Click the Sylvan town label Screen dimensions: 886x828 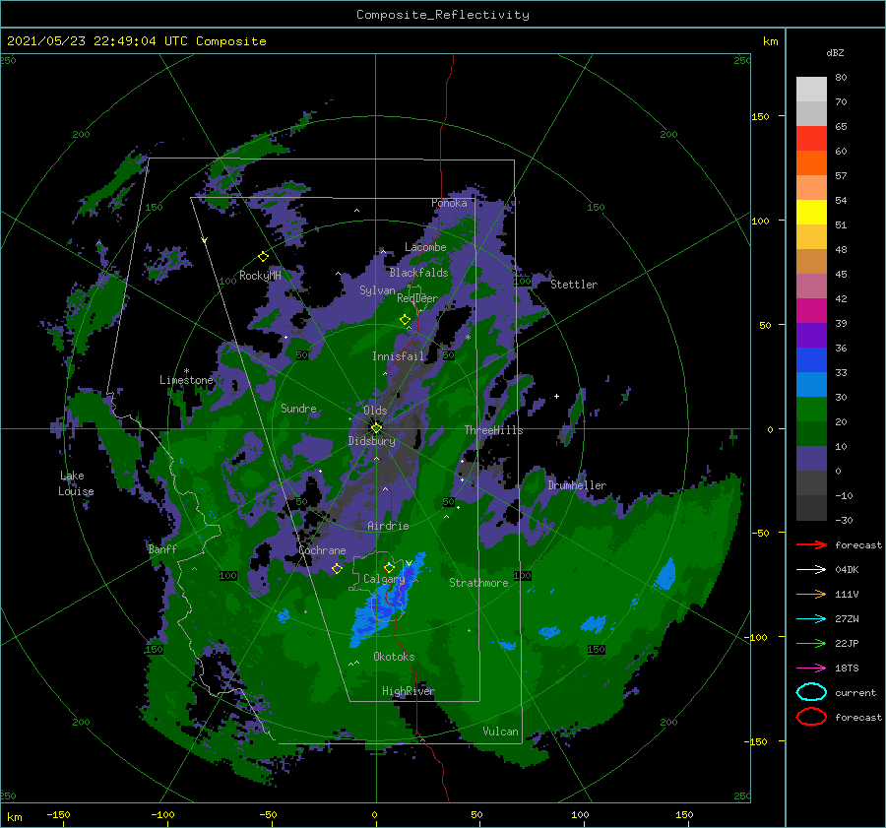(x=377, y=290)
